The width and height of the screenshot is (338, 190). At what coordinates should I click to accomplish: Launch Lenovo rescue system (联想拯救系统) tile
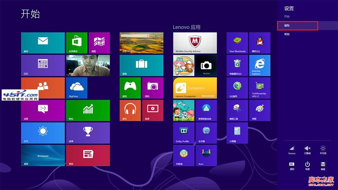[206, 110]
